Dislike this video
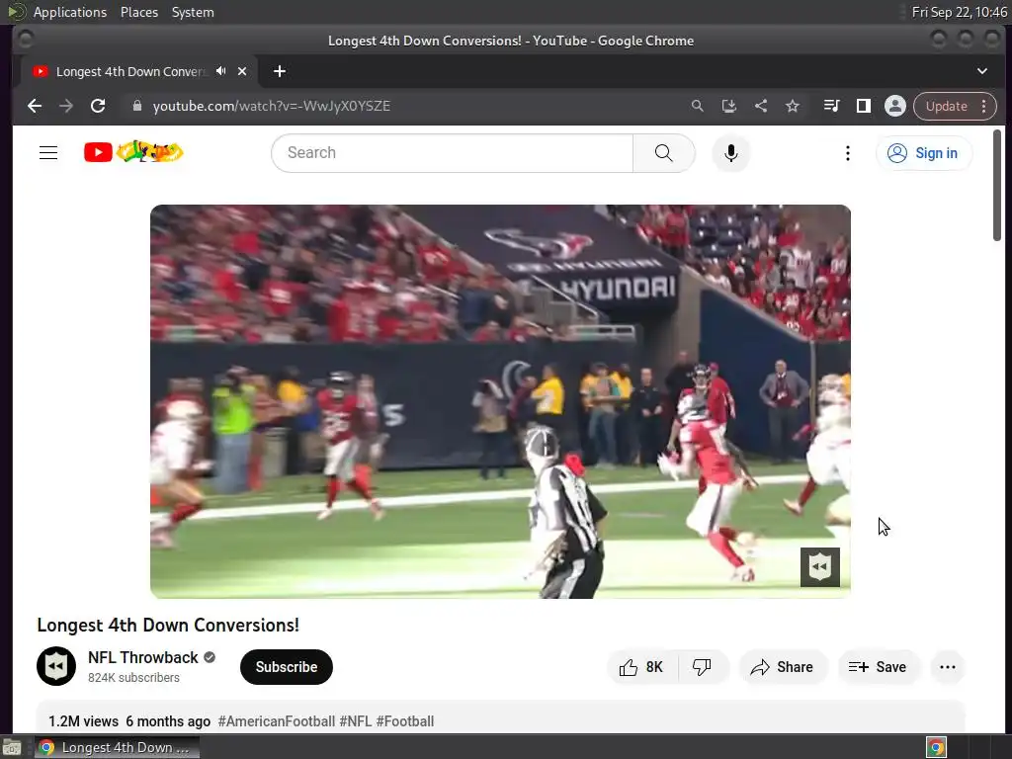The width and height of the screenshot is (1012, 759). (x=703, y=667)
